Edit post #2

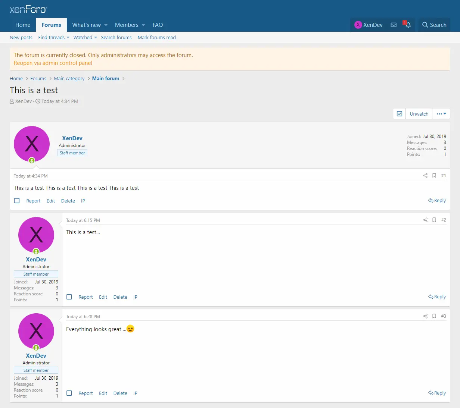click(103, 297)
